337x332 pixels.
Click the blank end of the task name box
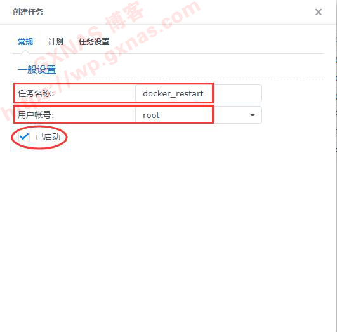click(x=237, y=93)
